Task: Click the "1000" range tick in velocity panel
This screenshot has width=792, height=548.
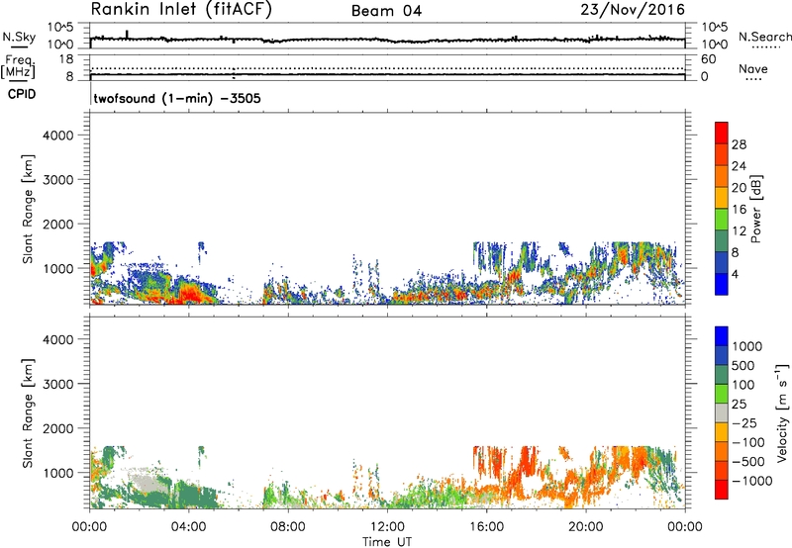Action: click(58, 473)
